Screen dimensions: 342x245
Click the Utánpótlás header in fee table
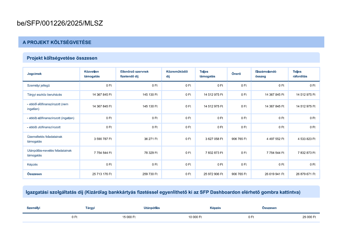(152, 208)
